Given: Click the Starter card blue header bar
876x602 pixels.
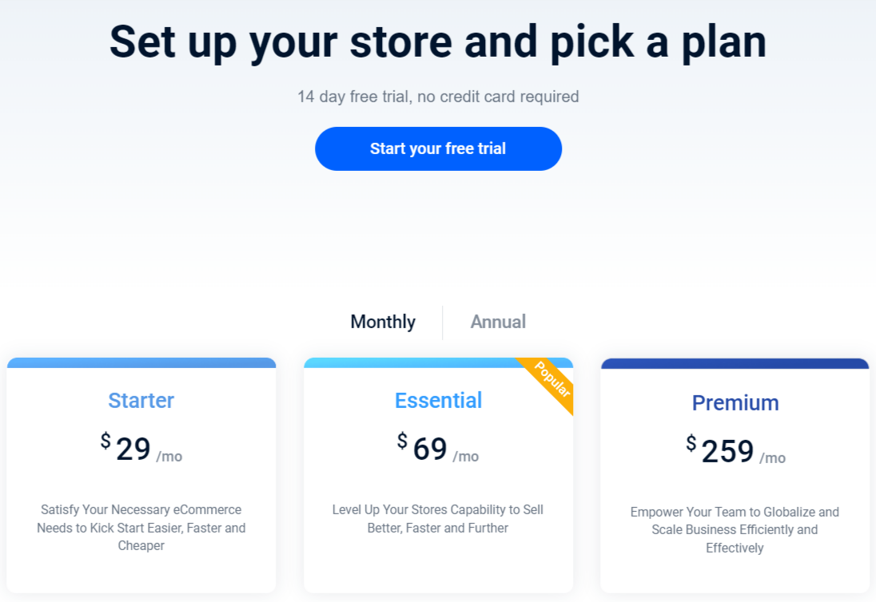Looking at the screenshot, I should pos(141,364).
